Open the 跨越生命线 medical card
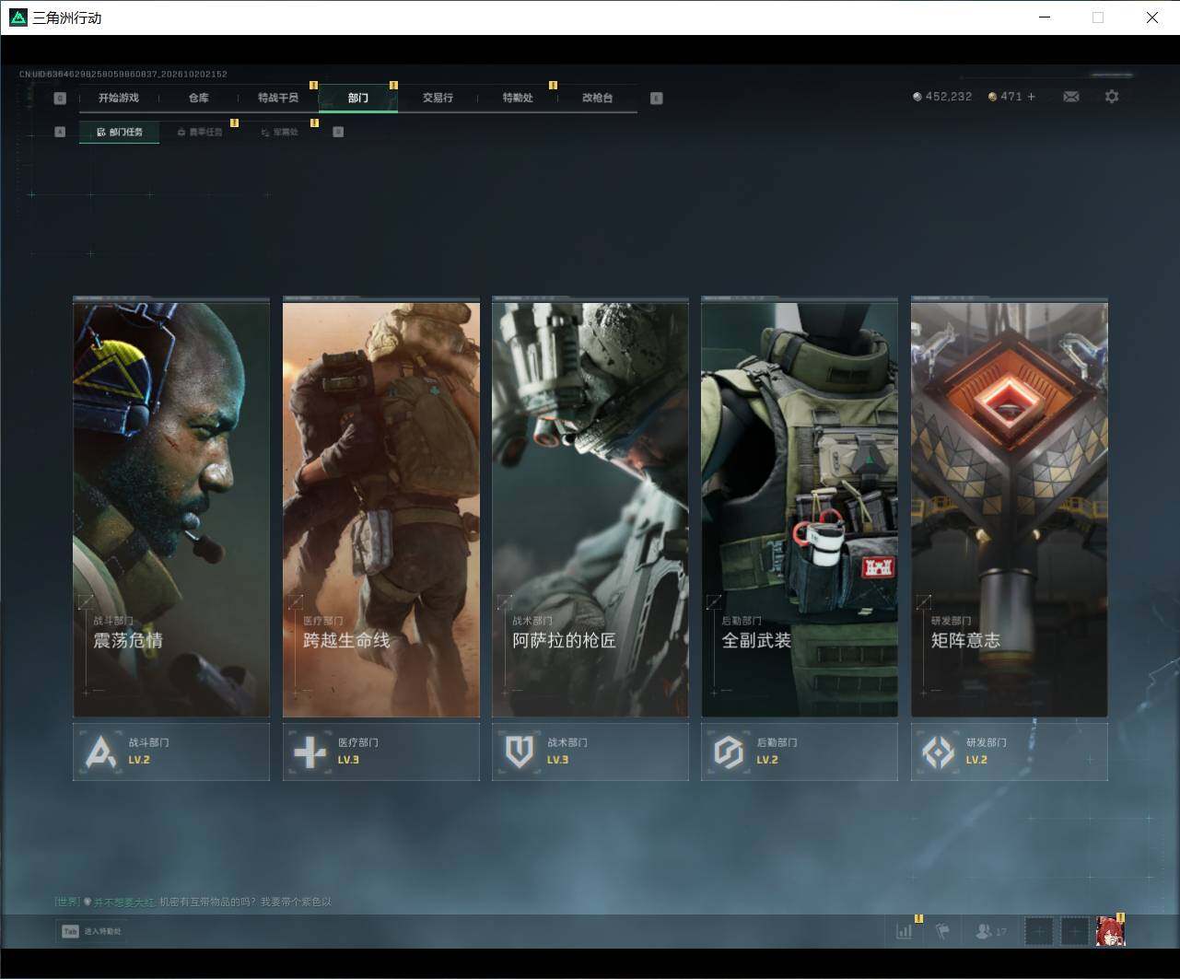 [x=381, y=507]
